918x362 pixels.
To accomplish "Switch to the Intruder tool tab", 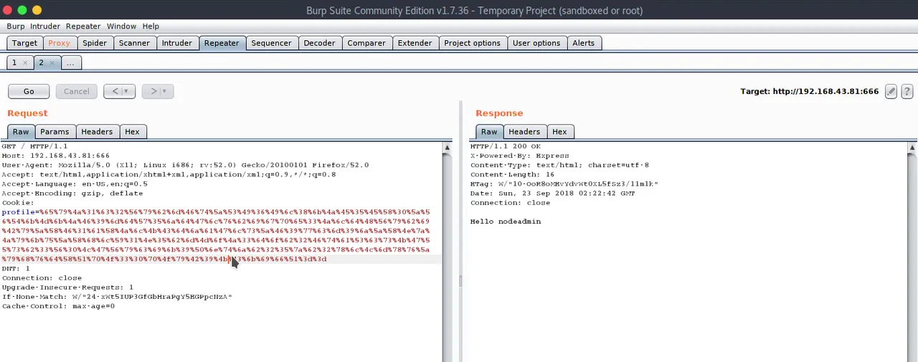I will [176, 43].
